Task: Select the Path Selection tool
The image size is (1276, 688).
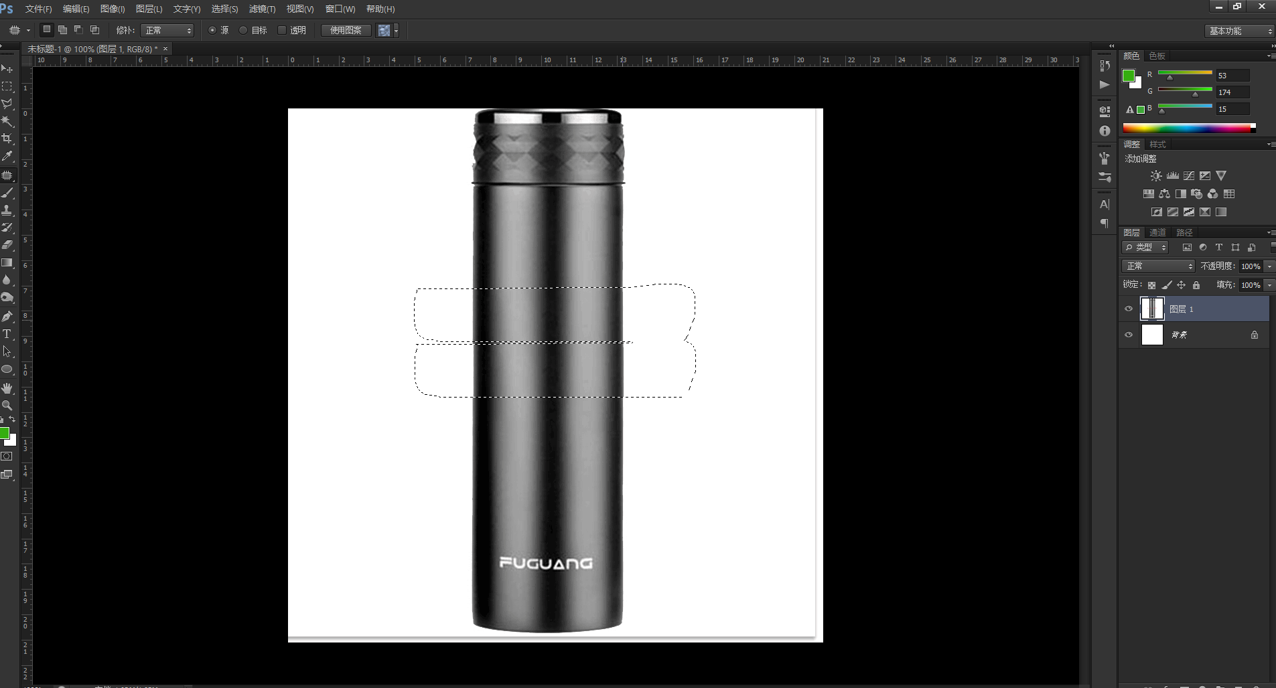Action: point(7,351)
